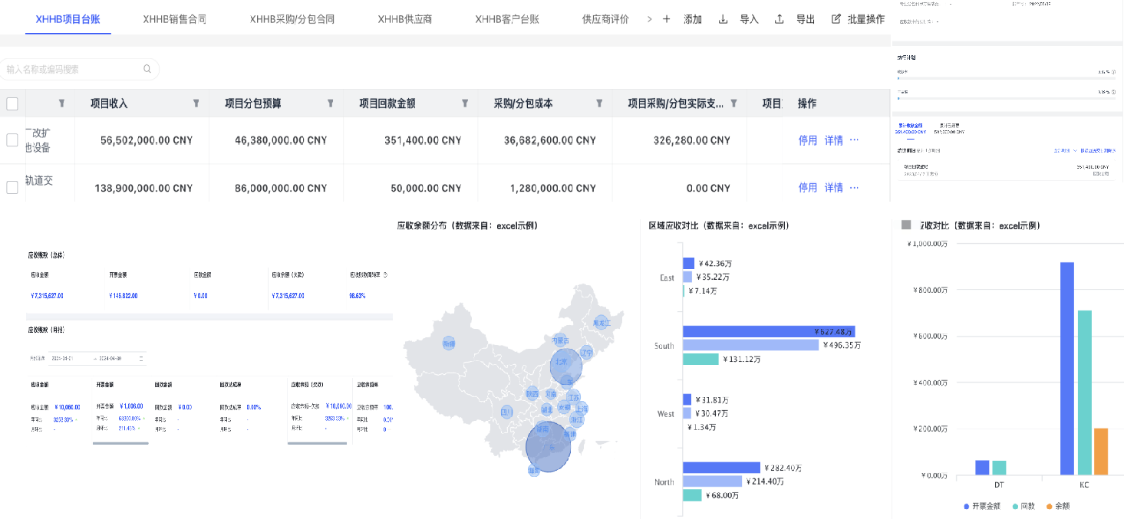Click the plus icon beside 添加
Image resolution: width=1124 pixels, height=519 pixels.
666,19
